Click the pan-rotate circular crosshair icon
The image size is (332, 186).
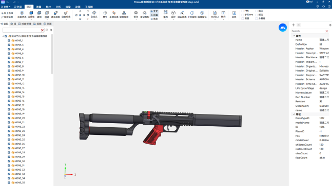point(192,13)
